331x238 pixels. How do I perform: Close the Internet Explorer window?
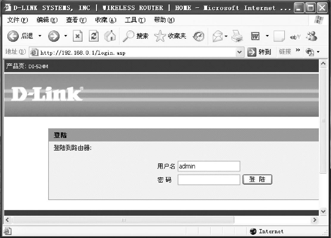pos(322,8)
